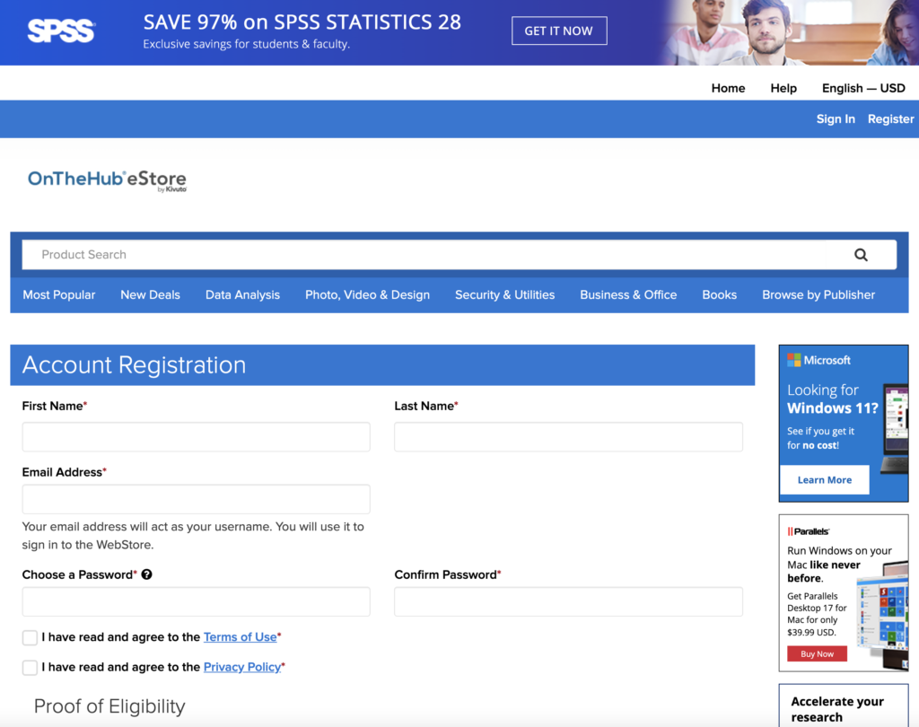The height and width of the screenshot is (727, 919).
Task: Click into the Last Name field
Action: pos(568,437)
